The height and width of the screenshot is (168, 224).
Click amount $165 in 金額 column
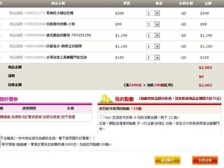click(x=204, y=57)
